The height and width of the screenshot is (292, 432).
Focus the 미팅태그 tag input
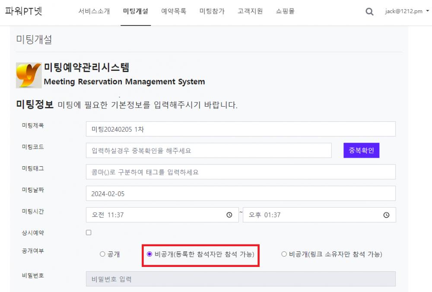click(x=241, y=172)
